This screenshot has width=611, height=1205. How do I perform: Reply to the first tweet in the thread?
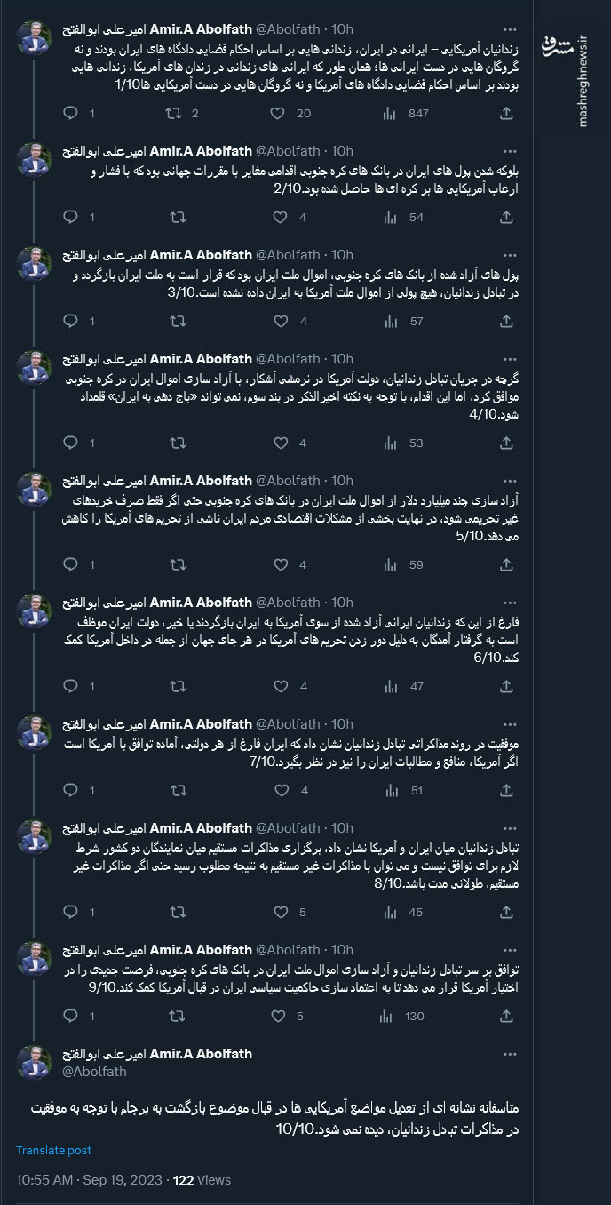pos(70,114)
